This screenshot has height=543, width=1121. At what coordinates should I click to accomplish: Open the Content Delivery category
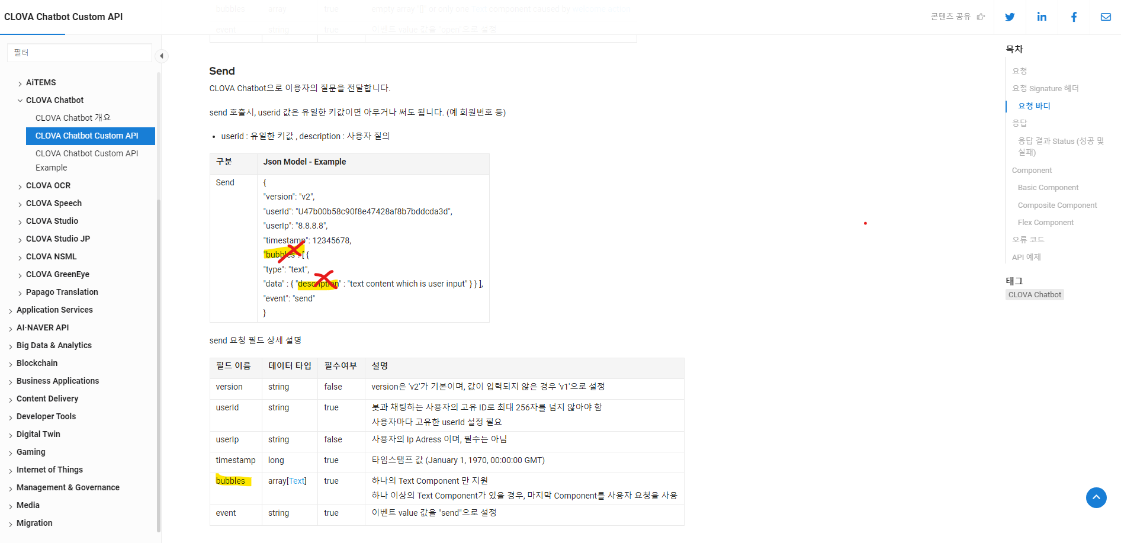47,399
